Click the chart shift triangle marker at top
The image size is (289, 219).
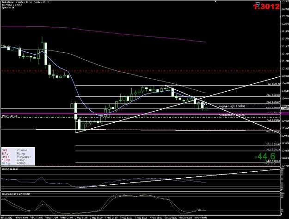(x=215, y=1)
